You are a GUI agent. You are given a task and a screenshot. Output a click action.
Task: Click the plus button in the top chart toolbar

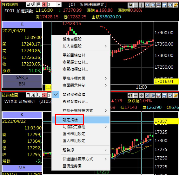[142, 5]
